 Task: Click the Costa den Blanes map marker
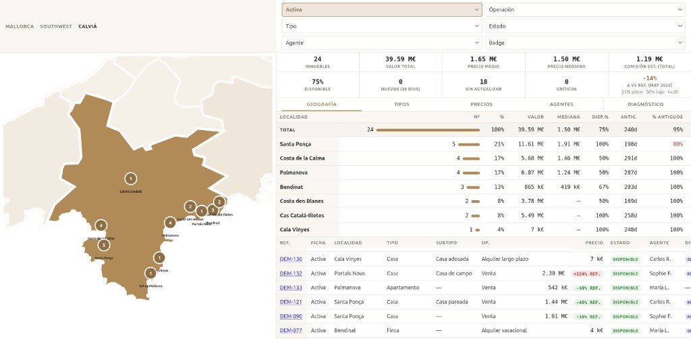coord(190,206)
